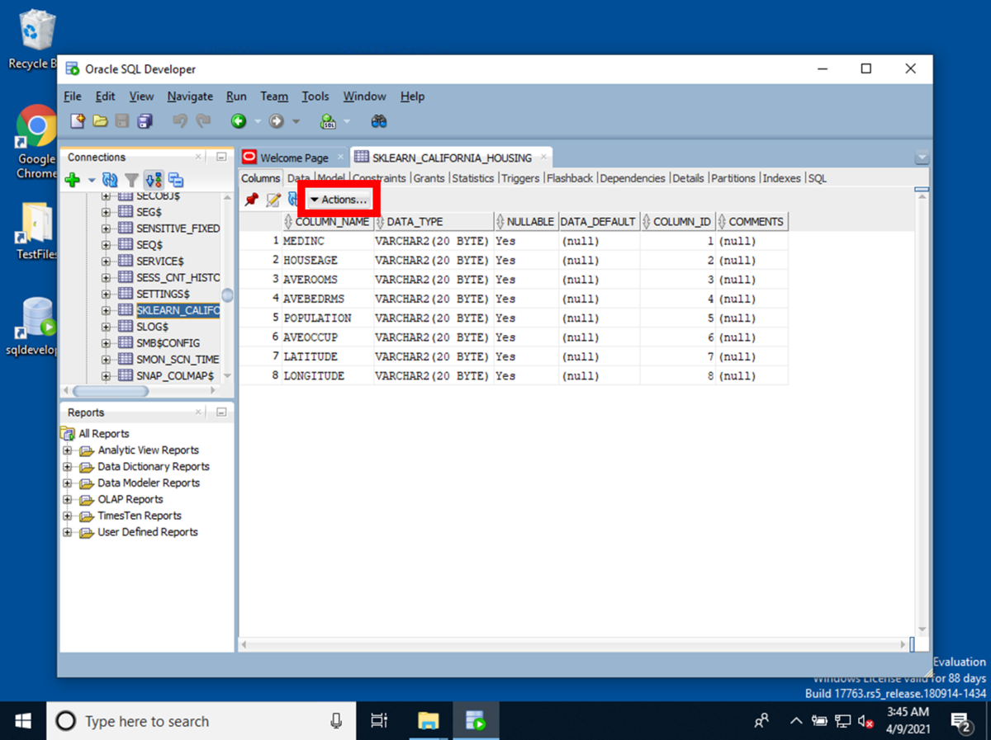Image resolution: width=991 pixels, height=740 pixels.
Task: Open the File menu
Action: (73, 97)
